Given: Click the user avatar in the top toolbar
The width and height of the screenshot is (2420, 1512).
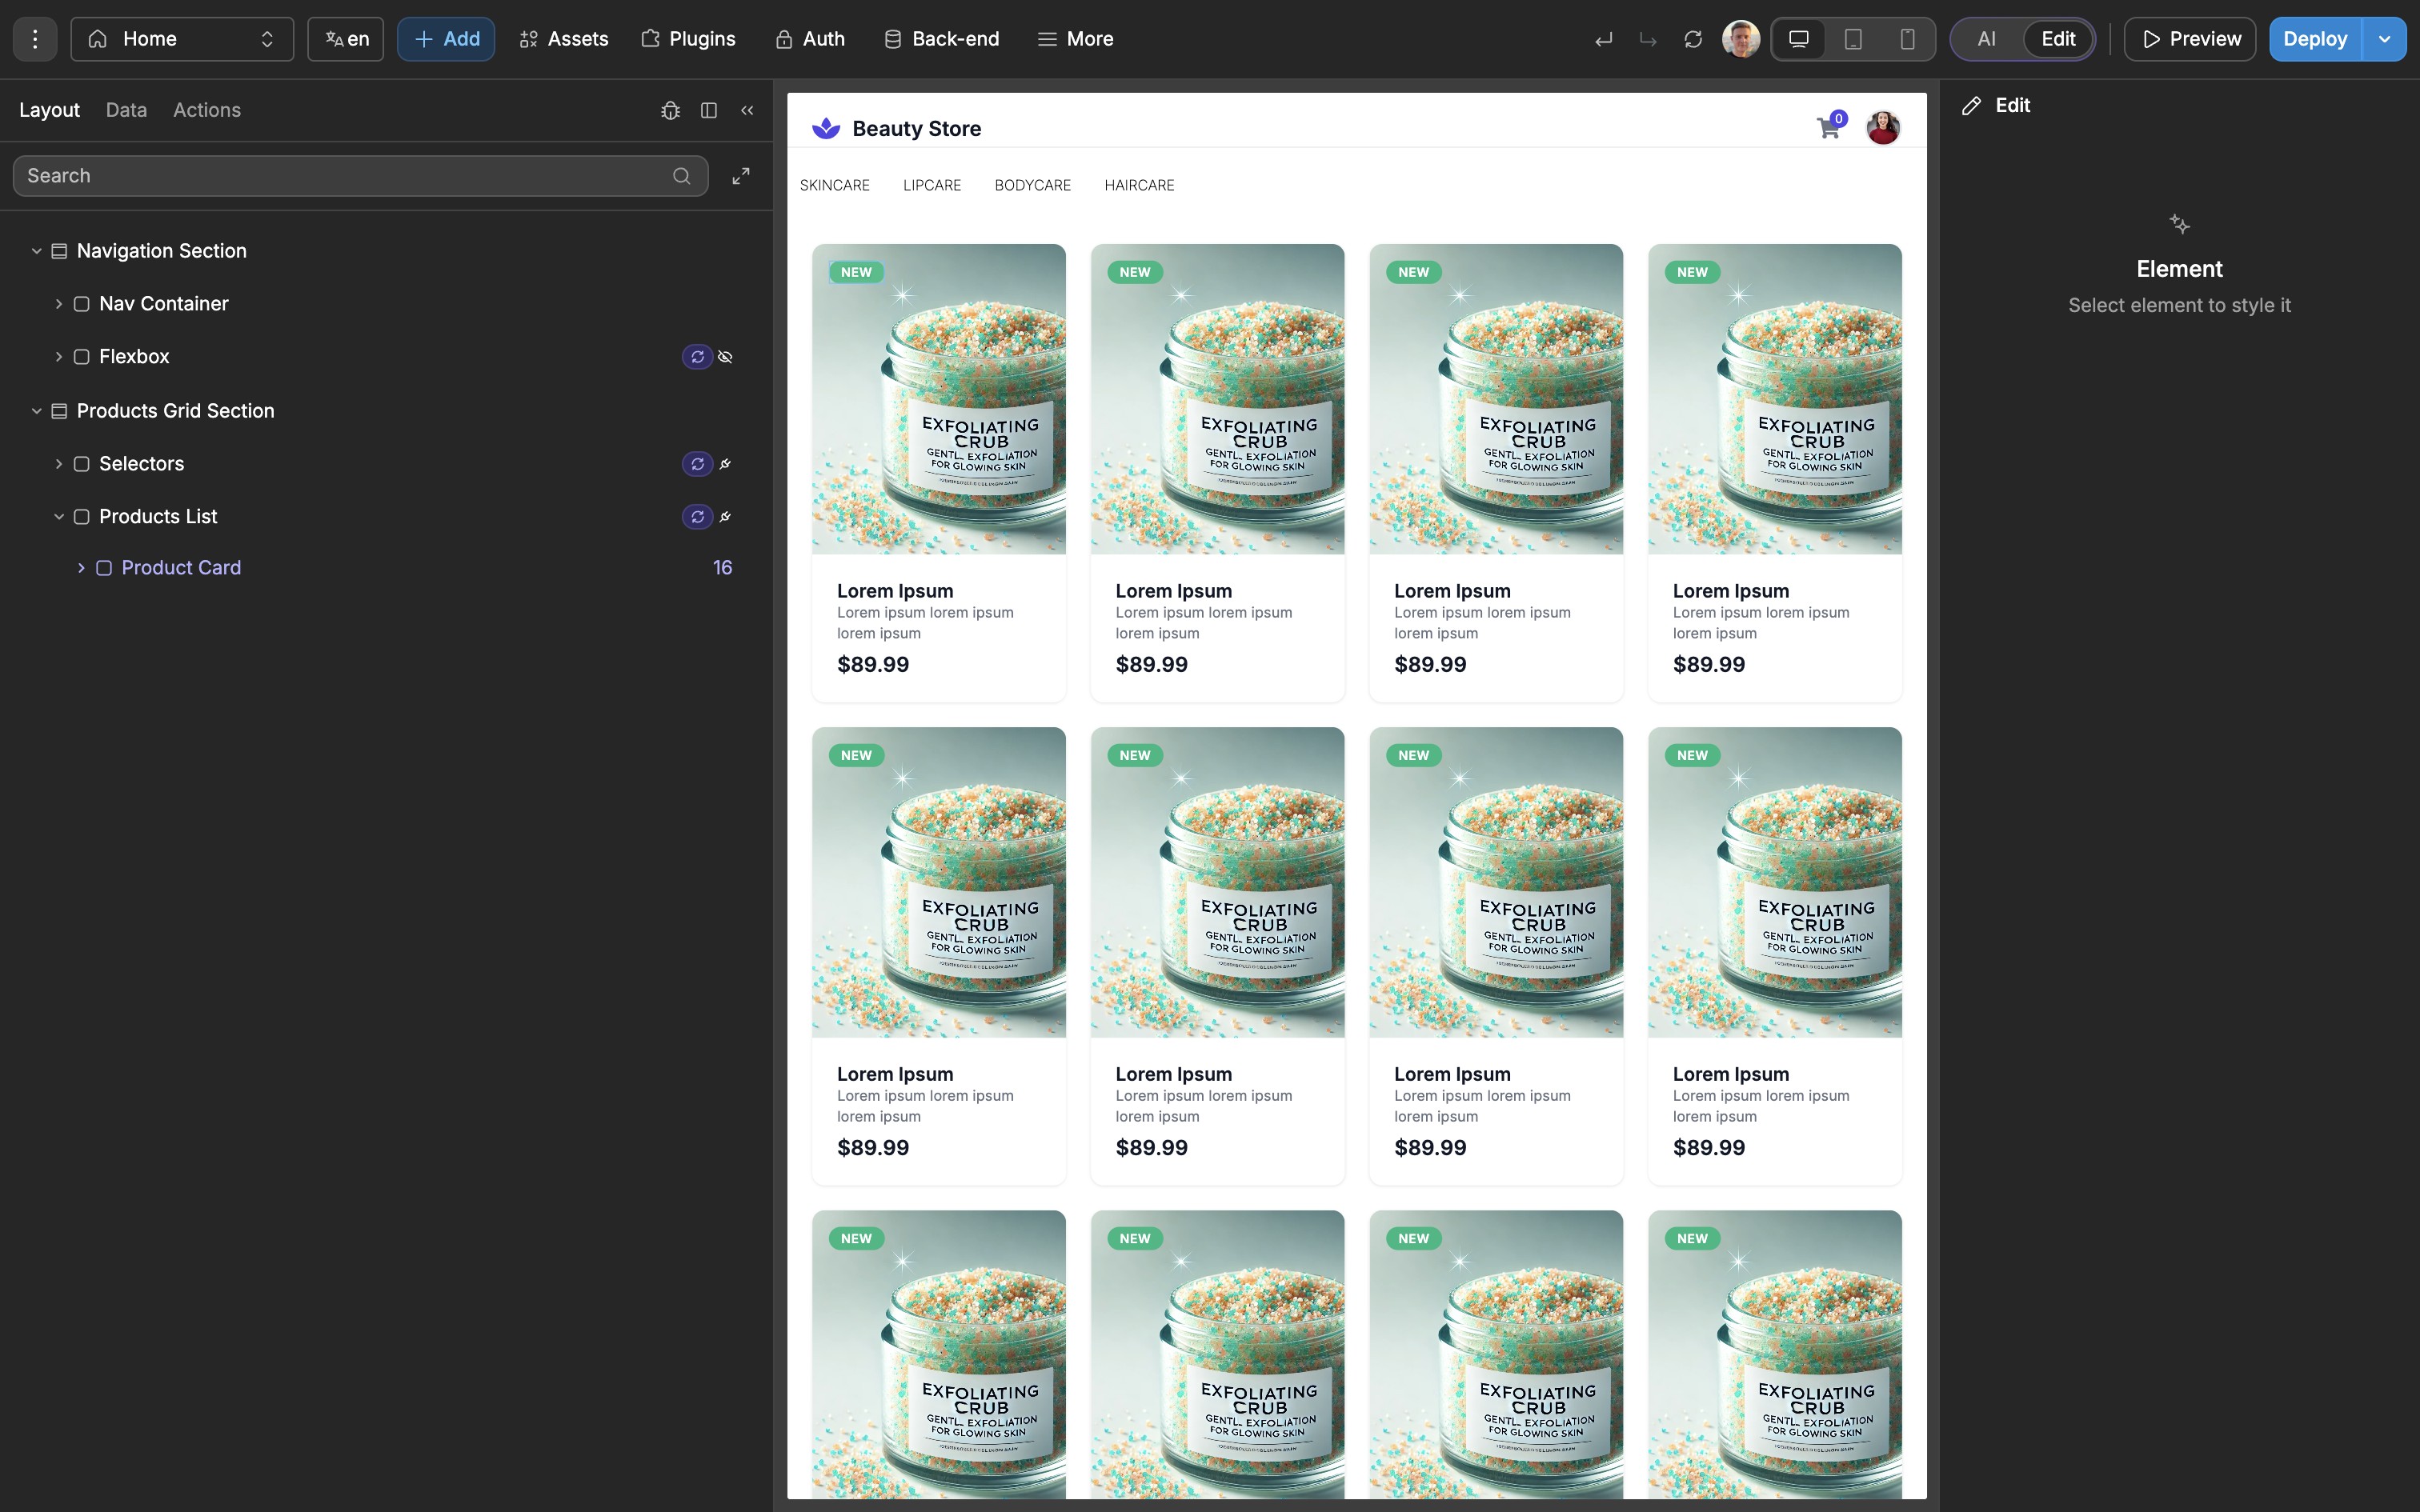Looking at the screenshot, I should 1741,39.
